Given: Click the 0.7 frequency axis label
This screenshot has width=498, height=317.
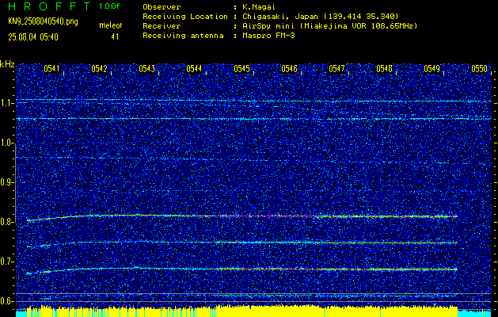Looking at the screenshot, I should click(6, 262).
